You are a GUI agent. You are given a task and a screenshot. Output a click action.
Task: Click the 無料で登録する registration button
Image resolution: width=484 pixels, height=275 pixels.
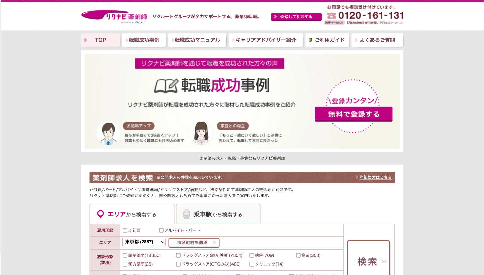353,114
